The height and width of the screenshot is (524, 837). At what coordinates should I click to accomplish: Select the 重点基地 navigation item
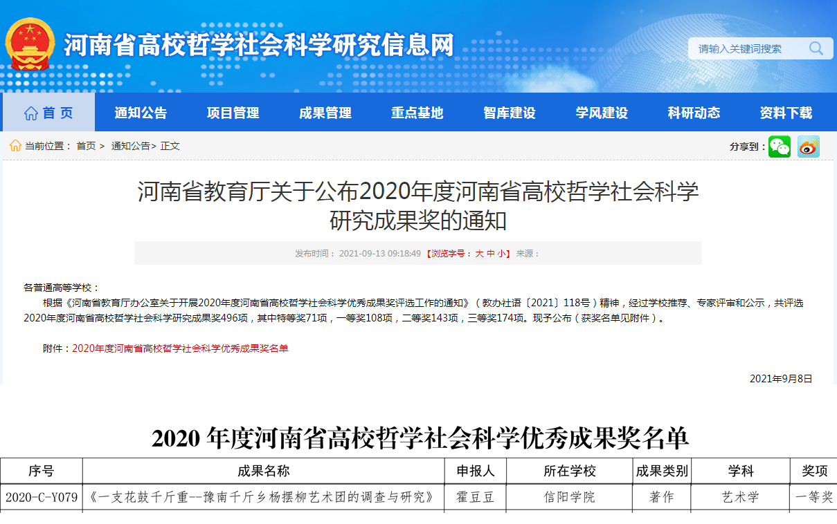(417, 113)
